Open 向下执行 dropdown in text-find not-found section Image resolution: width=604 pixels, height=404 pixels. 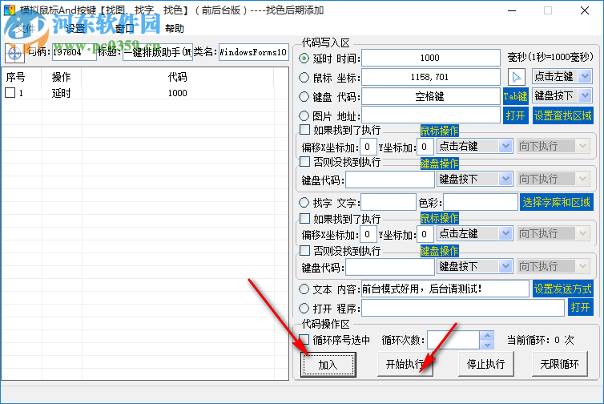click(554, 266)
